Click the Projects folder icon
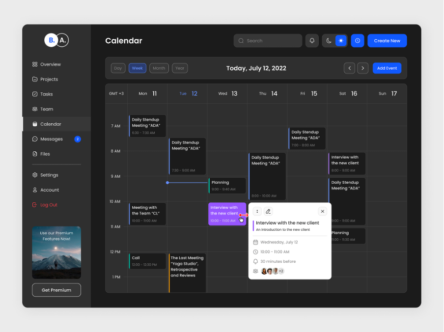The image size is (444, 332). [x=35, y=79]
